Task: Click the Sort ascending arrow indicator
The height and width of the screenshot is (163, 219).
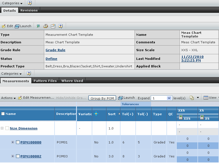Action: 119,114
